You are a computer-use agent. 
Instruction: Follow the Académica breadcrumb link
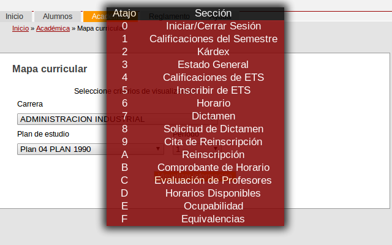click(x=53, y=28)
